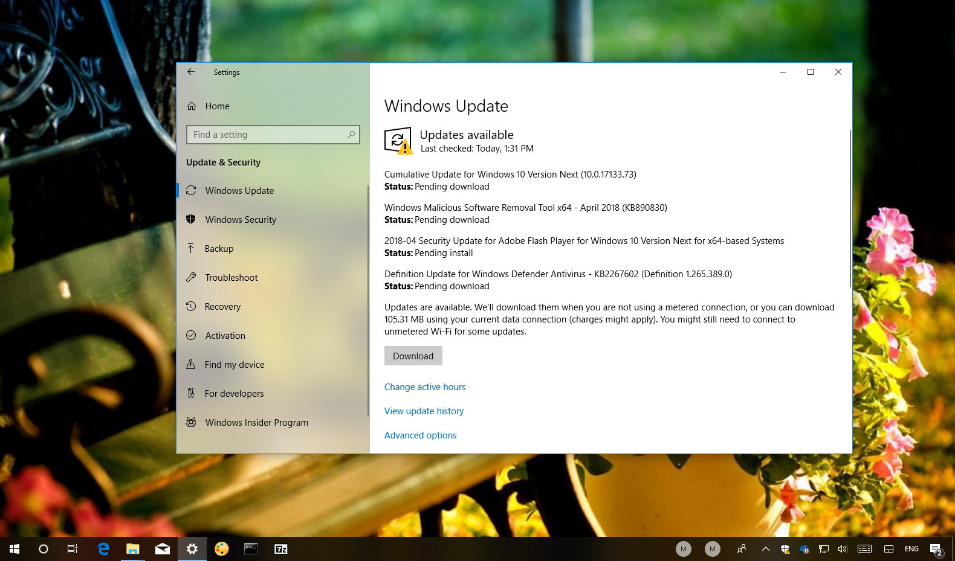The height and width of the screenshot is (561, 955).
Task: Click the main pane vertical scrollbar
Action: point(850,208)
